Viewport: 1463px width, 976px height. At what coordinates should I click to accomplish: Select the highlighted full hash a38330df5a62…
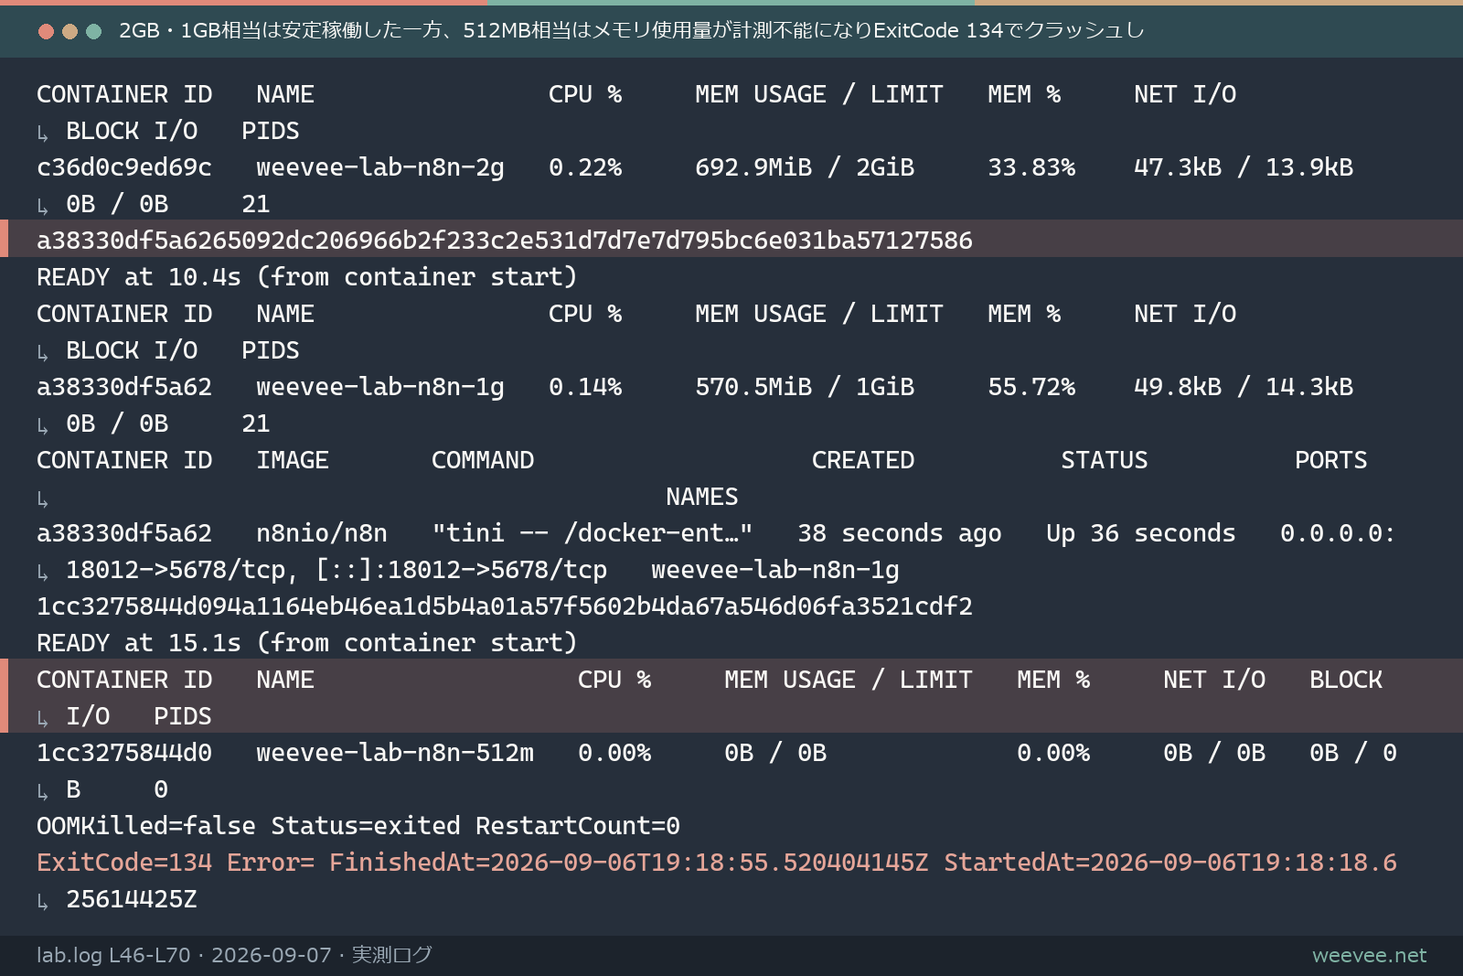coord(505,241)
